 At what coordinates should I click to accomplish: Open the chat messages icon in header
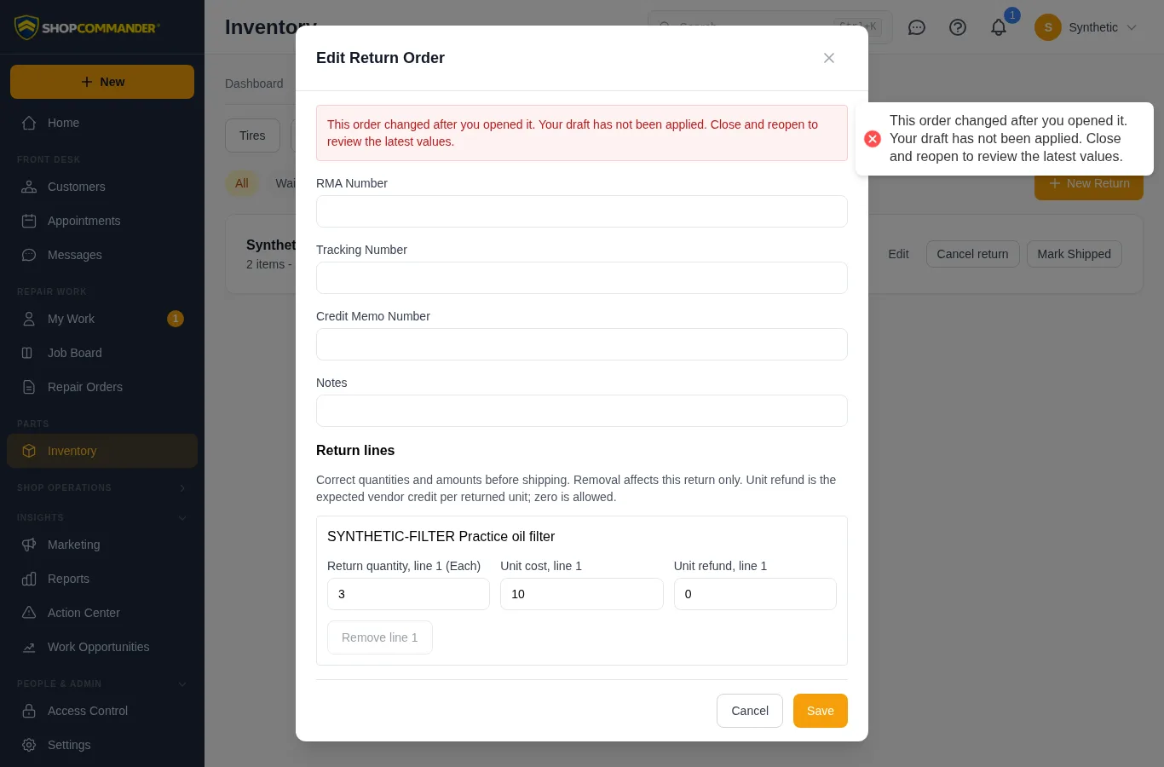pyautogui.click(x=917, y=27)
